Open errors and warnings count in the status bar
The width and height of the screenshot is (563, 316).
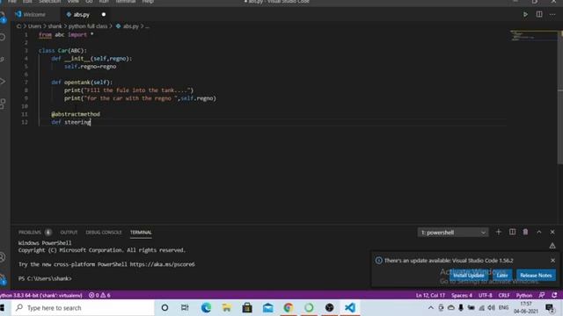[x=99, y=295]
